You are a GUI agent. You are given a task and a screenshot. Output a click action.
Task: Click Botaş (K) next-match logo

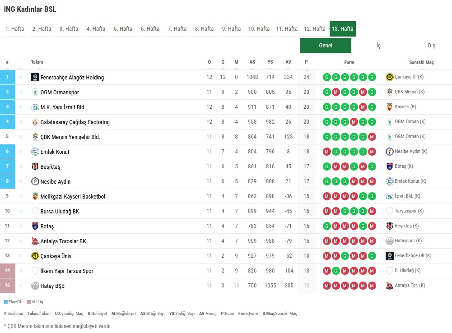point(389,166)
